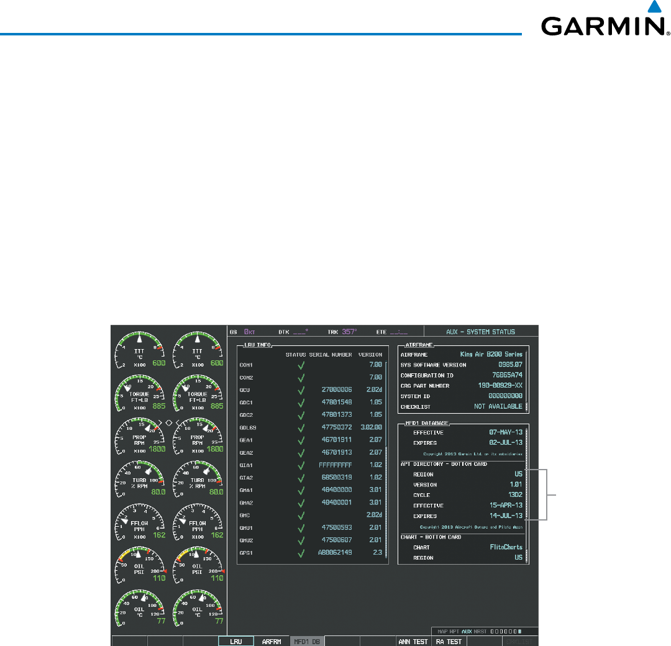The width and height of the screenshot is (671, 646).
Task: Click the SYS SOFTWARE VERSION value 0985.07
Action: click(x=511, y=365)
